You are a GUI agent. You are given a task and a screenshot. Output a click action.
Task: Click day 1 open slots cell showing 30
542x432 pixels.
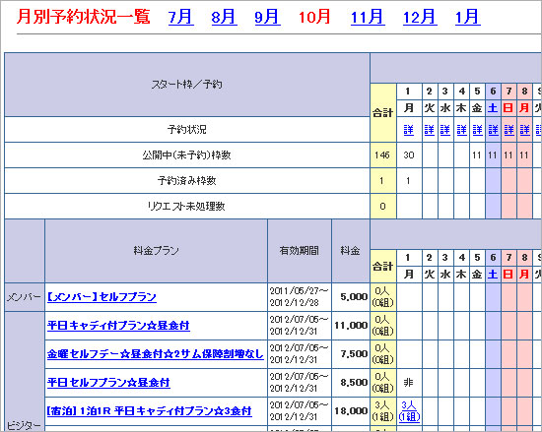[x=409, y=155]
